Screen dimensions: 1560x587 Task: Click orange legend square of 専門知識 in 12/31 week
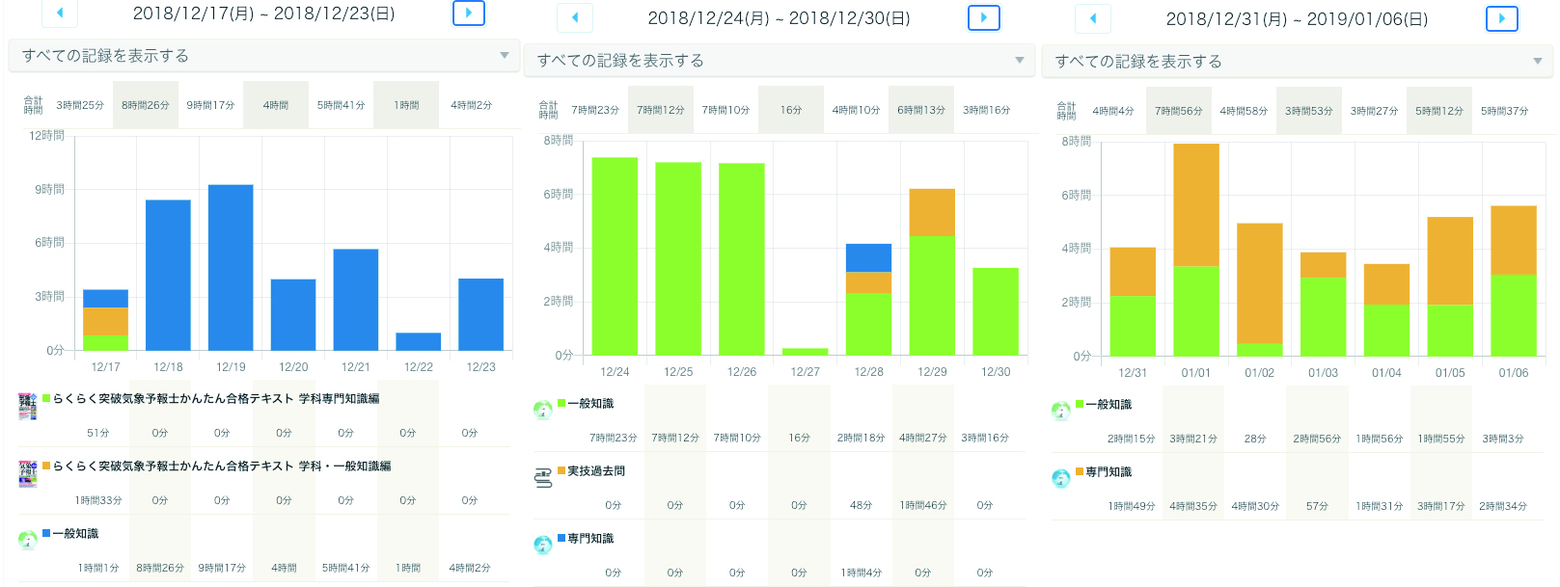pos(1080,471)
